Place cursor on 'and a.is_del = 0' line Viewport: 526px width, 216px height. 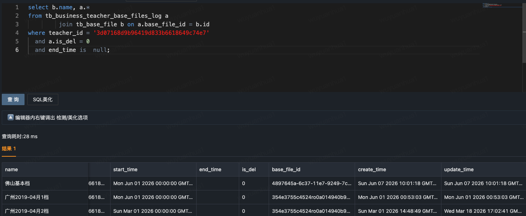[x=62, y=41]
